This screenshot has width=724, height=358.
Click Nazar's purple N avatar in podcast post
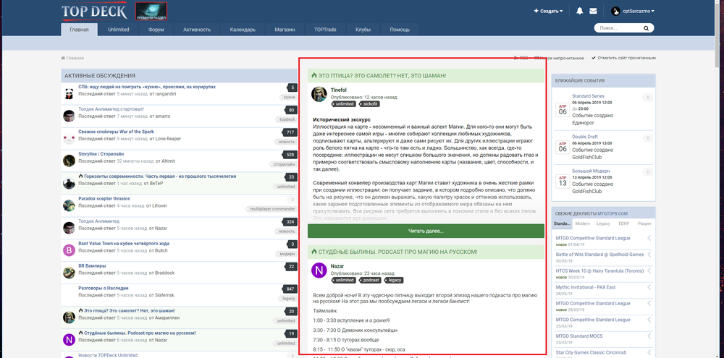(x=319, y=270)
